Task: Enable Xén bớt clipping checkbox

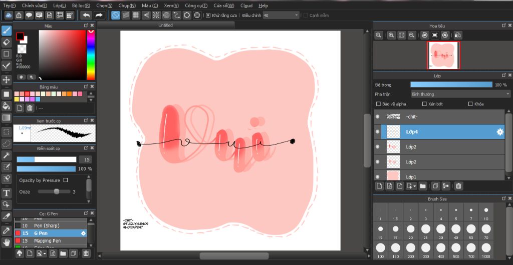Action: 424,104
